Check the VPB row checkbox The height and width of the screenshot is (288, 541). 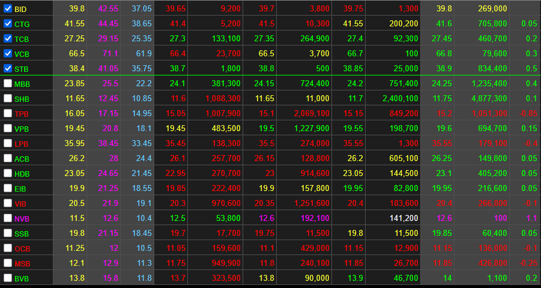click(x=8, y=128)
